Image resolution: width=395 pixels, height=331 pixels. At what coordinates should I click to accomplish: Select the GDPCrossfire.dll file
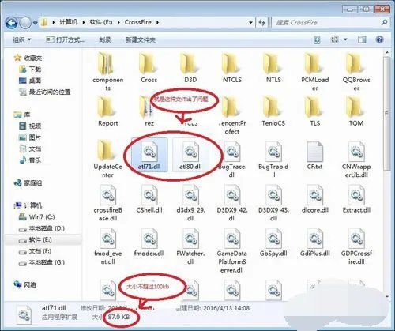pos(356,246)
